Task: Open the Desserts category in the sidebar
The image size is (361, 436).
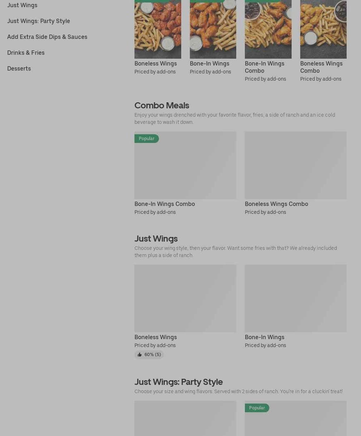Action: point(19,68)
